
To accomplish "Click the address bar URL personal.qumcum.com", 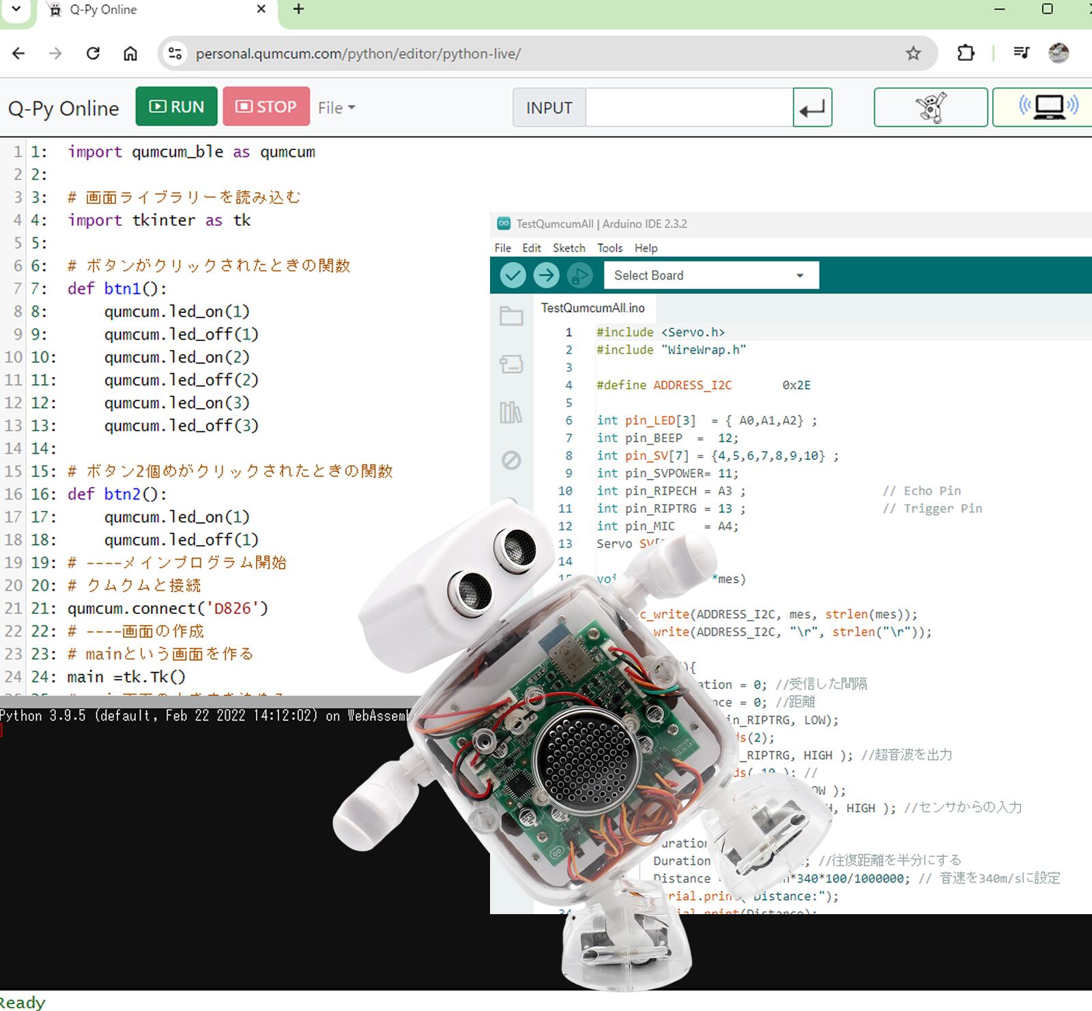I will 358,54.
